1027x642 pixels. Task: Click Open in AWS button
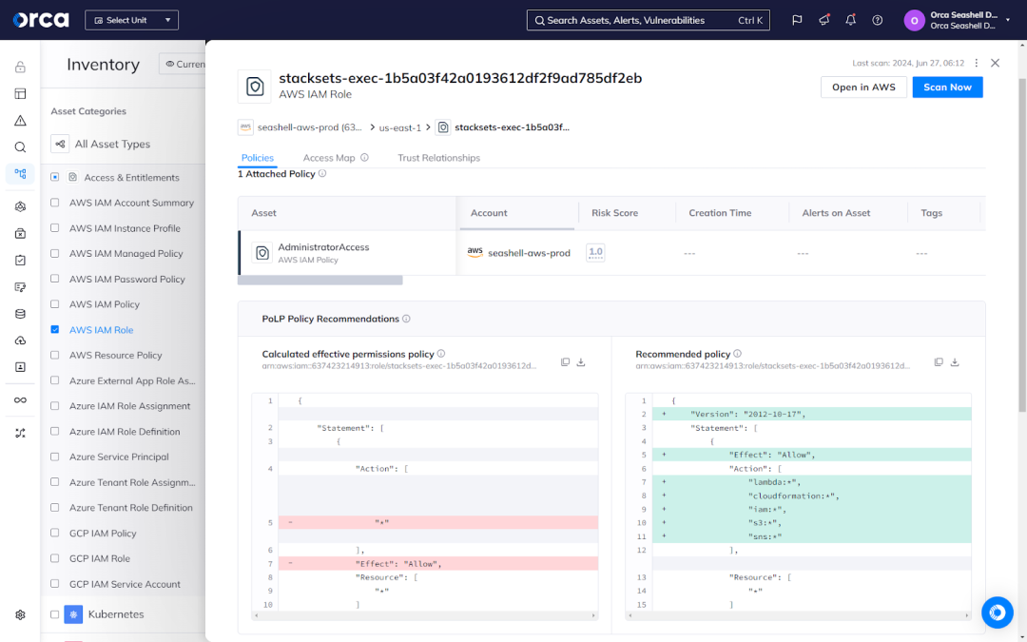coord(863,88)
